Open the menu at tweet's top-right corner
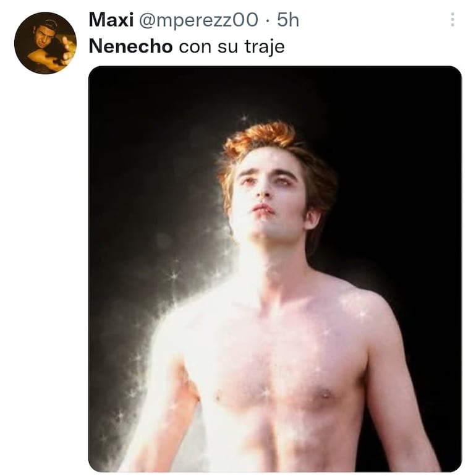 (453, 20)
